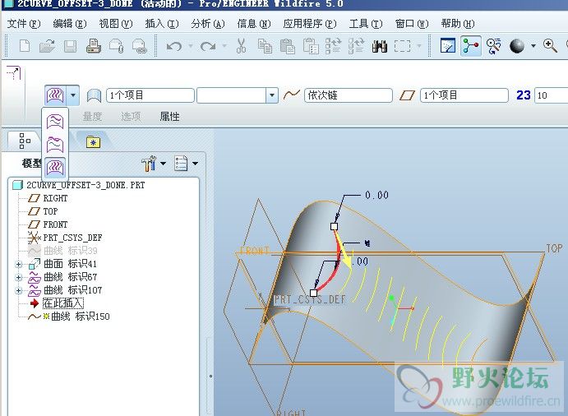Open the display style dropdown arrow
This screenshot has width=568, height=416.
pos(533,46)
